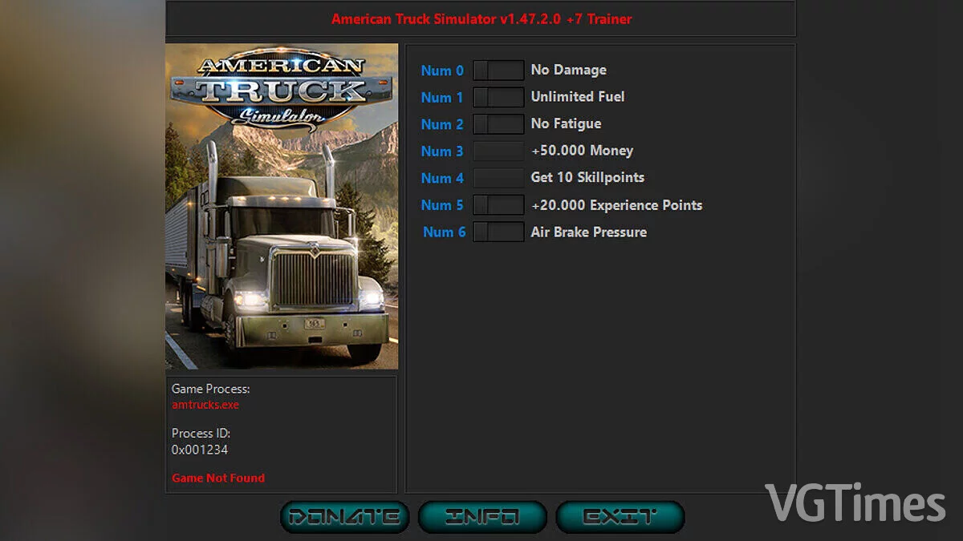Select the Num 6 hotkey label
963x541 pixels.
click(x=444, y=232)
